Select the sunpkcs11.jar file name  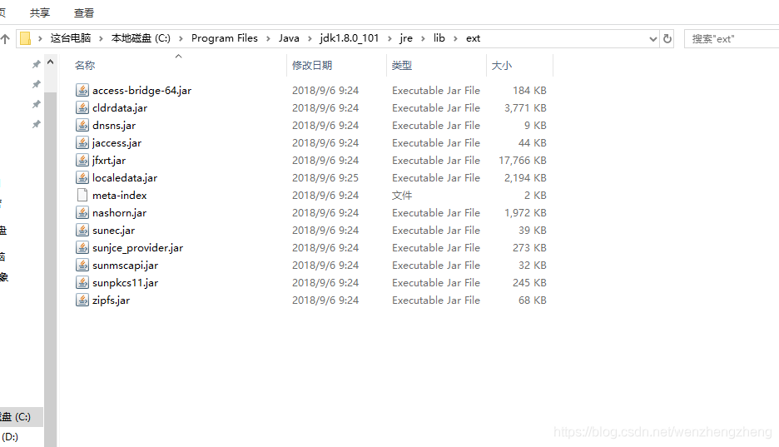[125, 282]
